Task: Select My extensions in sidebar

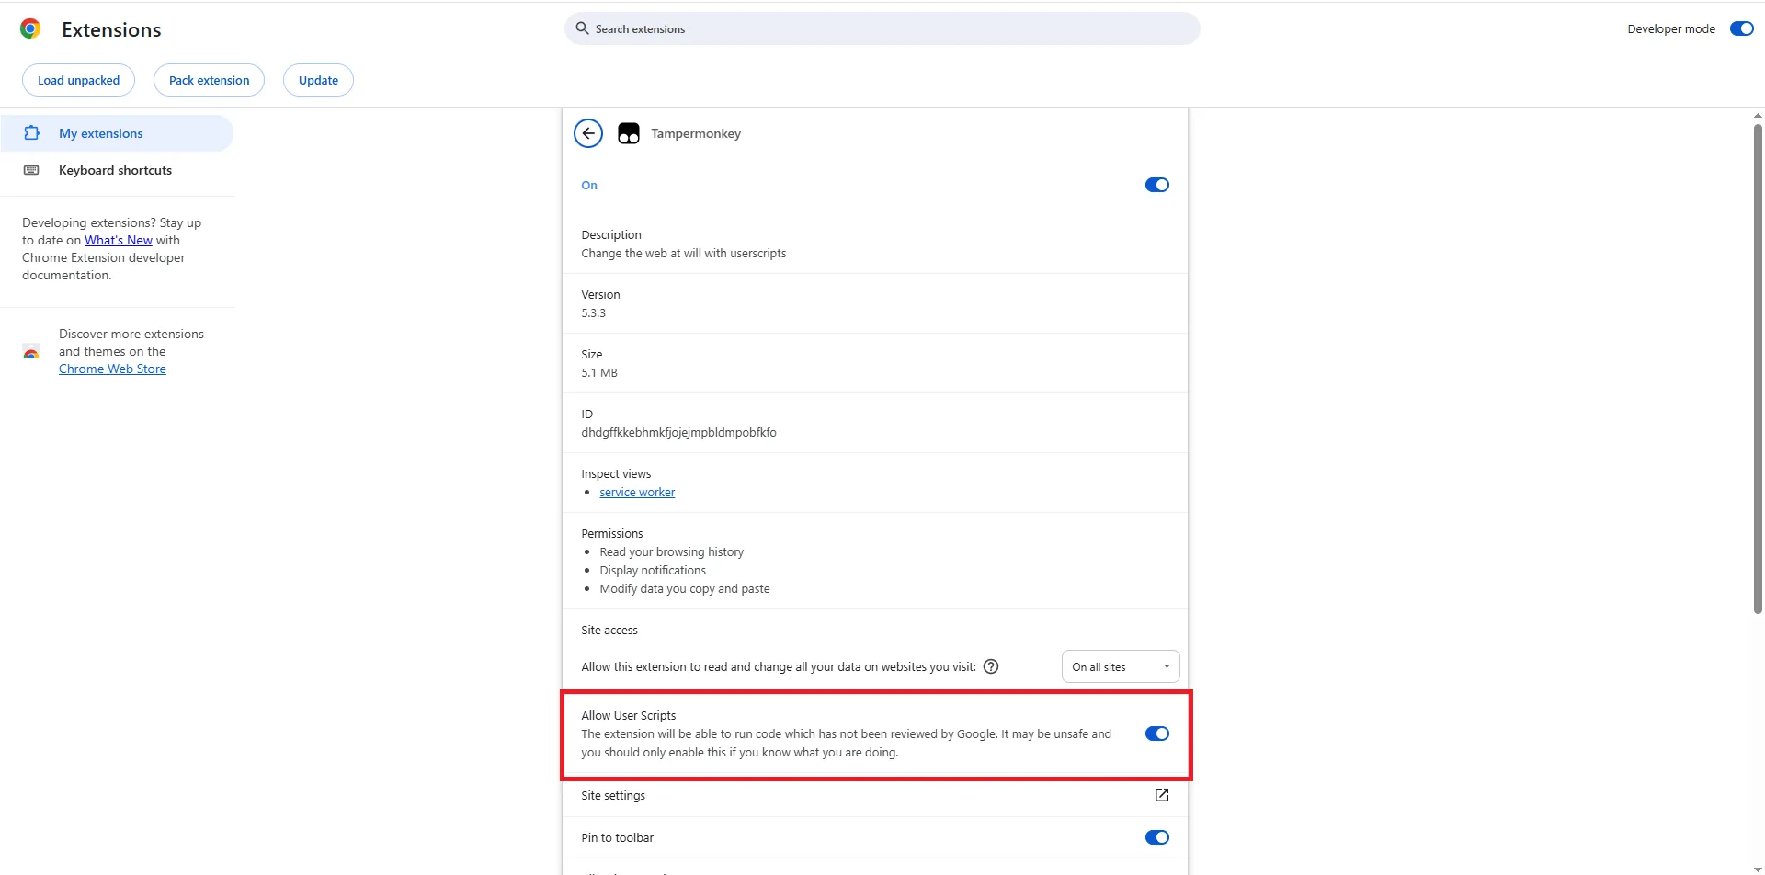Action: 101,133
